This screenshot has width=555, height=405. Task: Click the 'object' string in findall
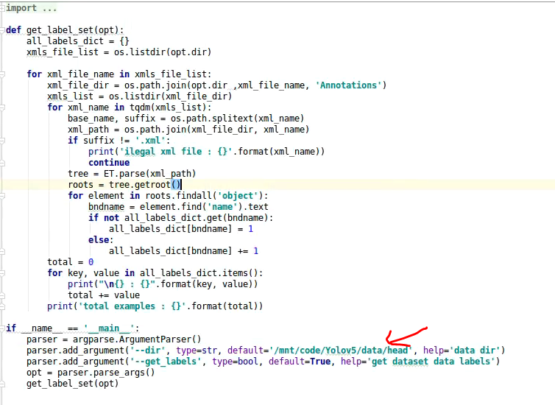(238, 196)
